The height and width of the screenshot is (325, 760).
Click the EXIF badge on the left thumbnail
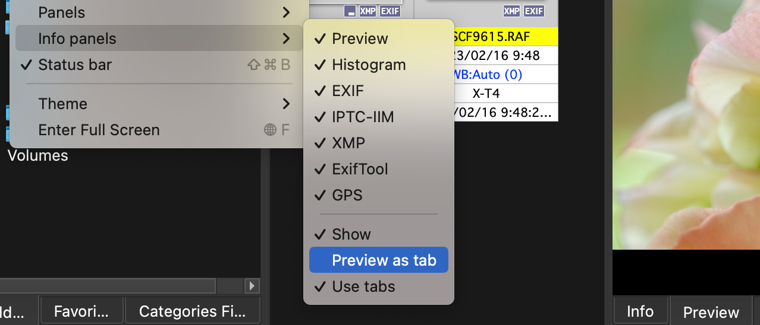pos(390,11)
